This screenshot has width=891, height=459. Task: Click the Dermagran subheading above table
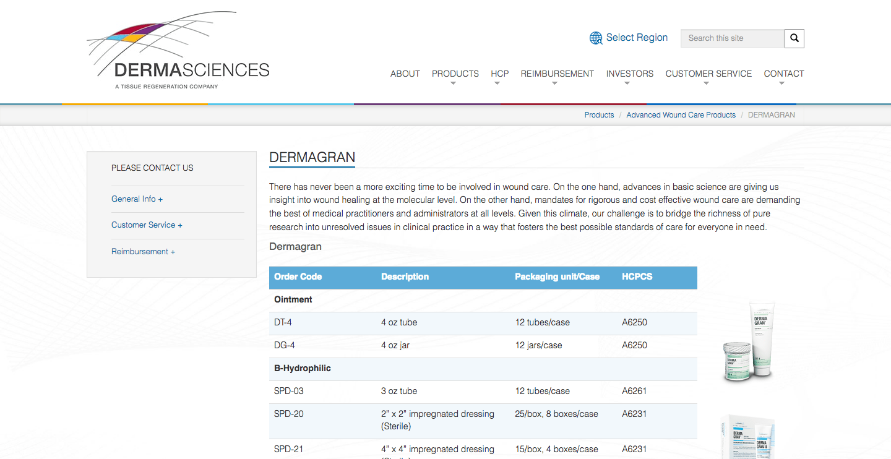click(x=295, y=246)
